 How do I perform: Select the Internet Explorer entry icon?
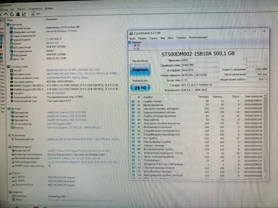click(x=10, y=39)
